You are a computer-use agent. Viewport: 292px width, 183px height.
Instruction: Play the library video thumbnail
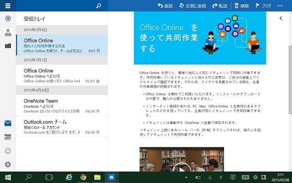pos(182,159)
